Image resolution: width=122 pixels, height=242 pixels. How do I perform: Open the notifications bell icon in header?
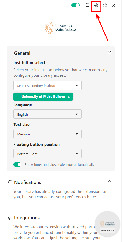coord(87,5)
